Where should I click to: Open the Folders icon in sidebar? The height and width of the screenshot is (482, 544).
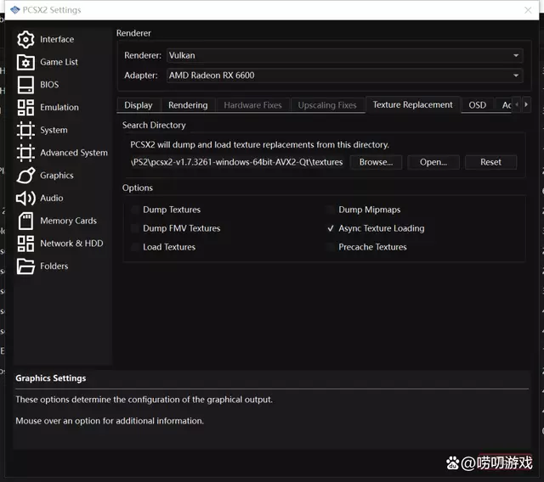tap(25, 266)
